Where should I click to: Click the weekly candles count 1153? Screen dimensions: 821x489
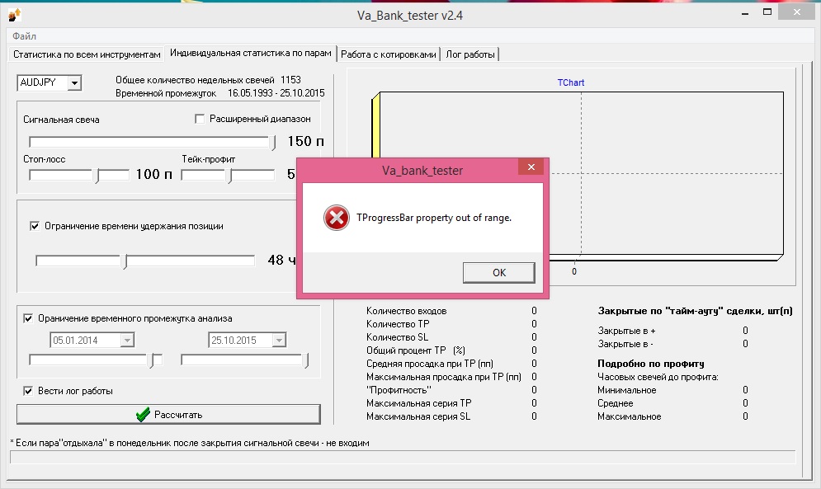point(290,80)
